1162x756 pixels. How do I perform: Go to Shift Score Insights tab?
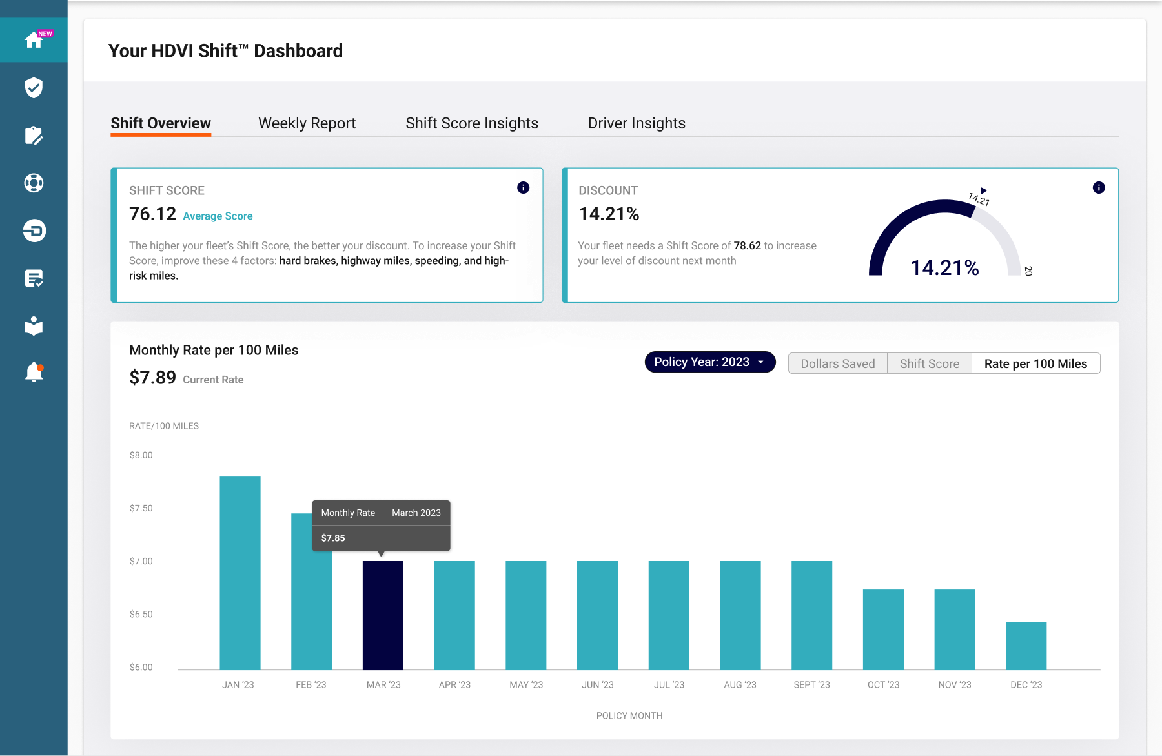472,123
